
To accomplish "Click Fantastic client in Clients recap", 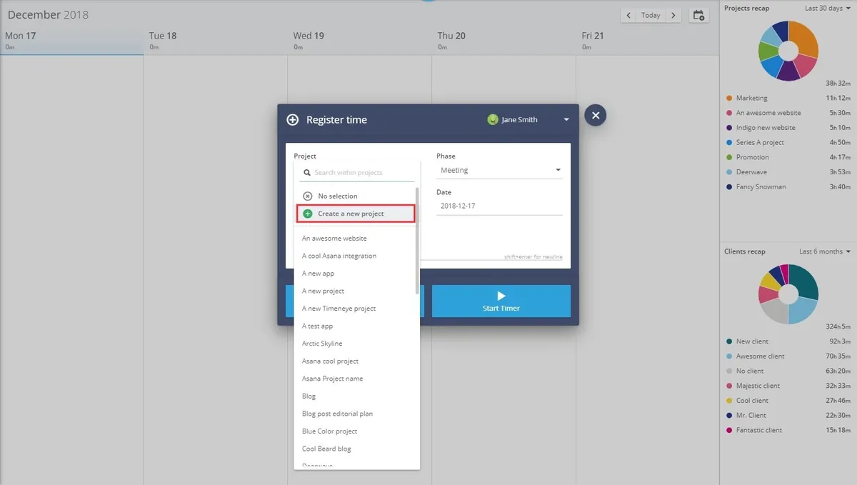I will (759, 430).
